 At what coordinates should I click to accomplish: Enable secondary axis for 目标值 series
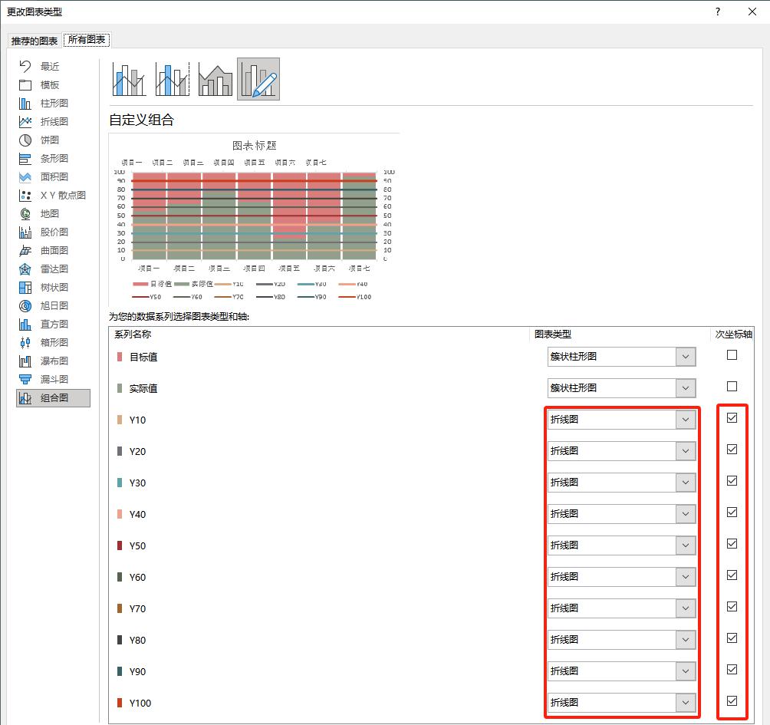pyautogui.click(x=732, y=354)
